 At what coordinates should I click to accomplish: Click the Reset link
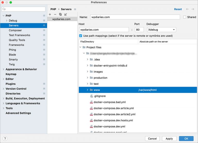tap(178, 9)
